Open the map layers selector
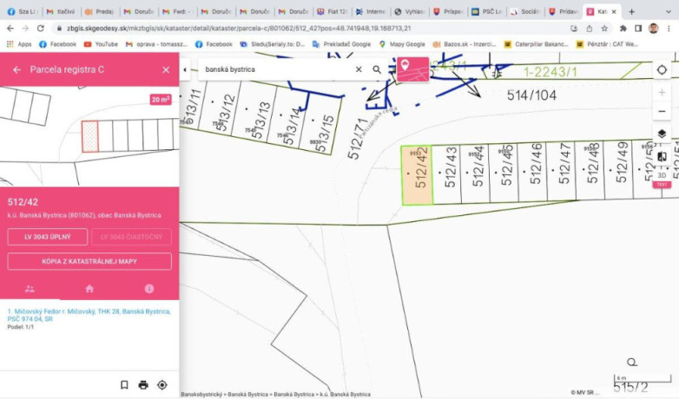Viewport: 679px width, 399px height. point(662,134)
